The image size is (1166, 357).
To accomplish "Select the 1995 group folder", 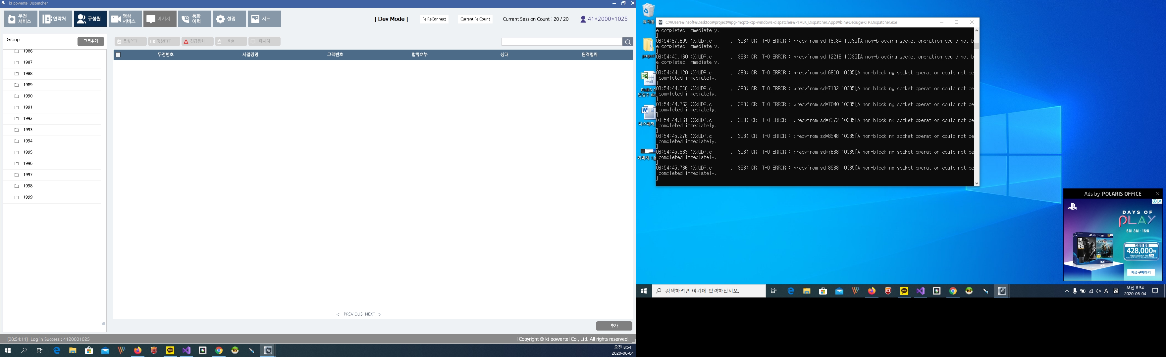I will 28,152.
